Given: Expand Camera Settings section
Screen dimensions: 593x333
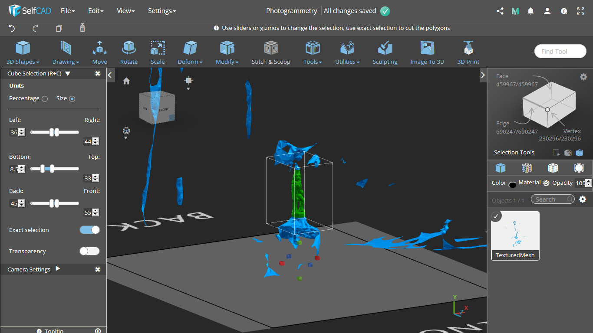Looking at the screenshot, I should pyautogui.click(x=58, y=269).
